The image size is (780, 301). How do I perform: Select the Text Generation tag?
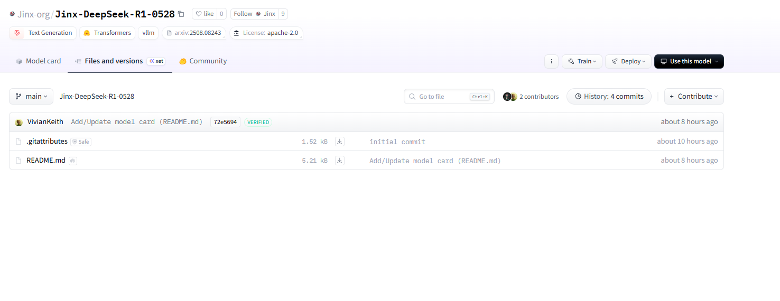pyautogui.click(x=43, y=33)
